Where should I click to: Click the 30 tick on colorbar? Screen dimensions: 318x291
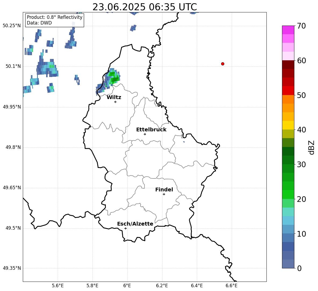(301, 164)
